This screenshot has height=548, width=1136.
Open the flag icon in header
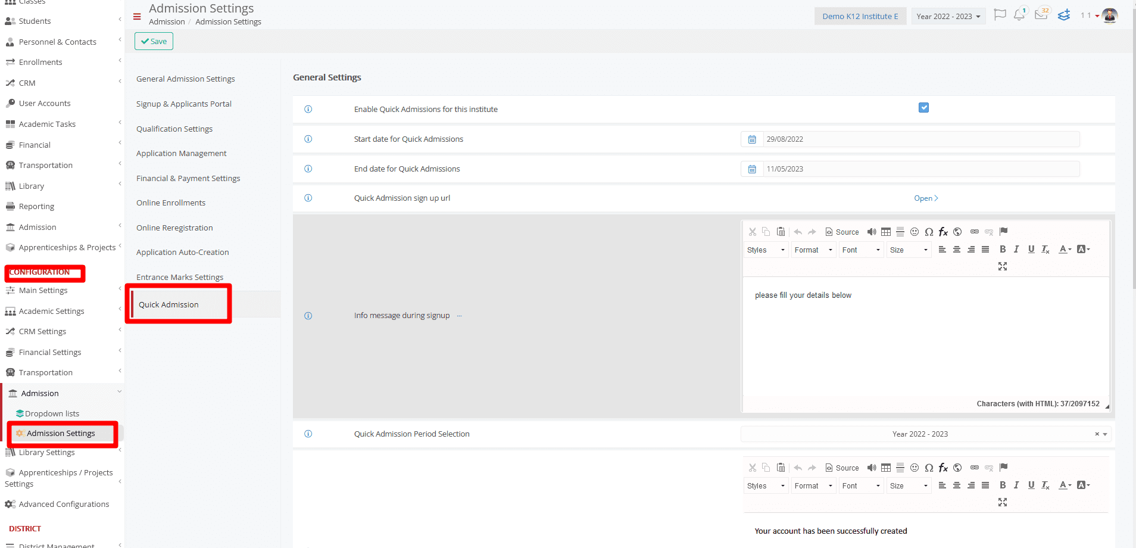tap(1000, 15)
